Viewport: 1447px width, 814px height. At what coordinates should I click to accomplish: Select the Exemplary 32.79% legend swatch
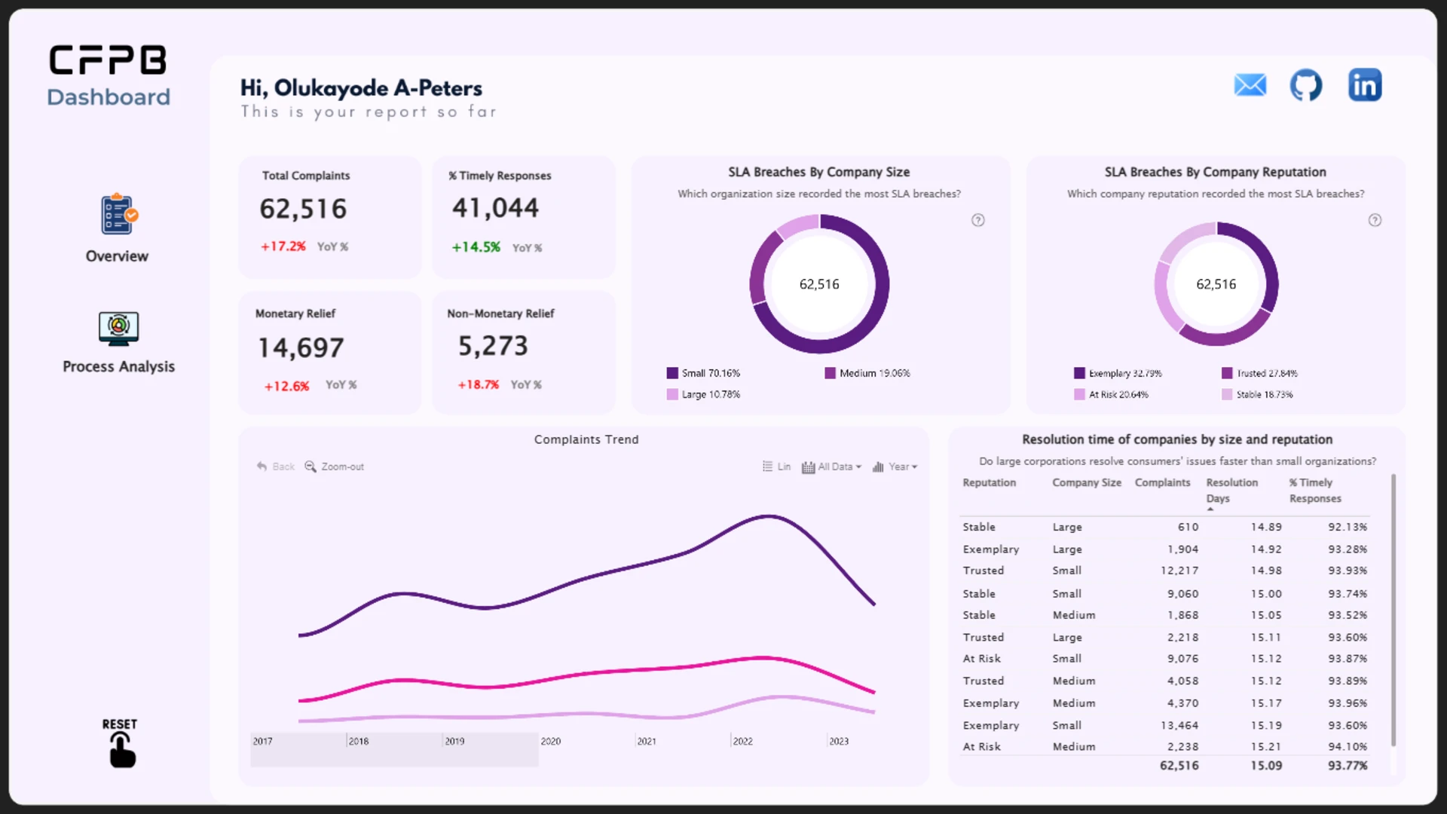(x=1079, y=373)
